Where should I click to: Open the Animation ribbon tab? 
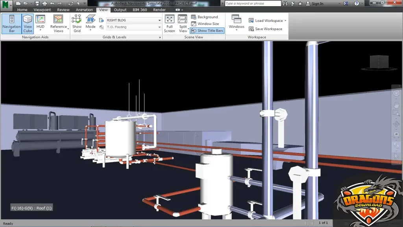point(84,9)
